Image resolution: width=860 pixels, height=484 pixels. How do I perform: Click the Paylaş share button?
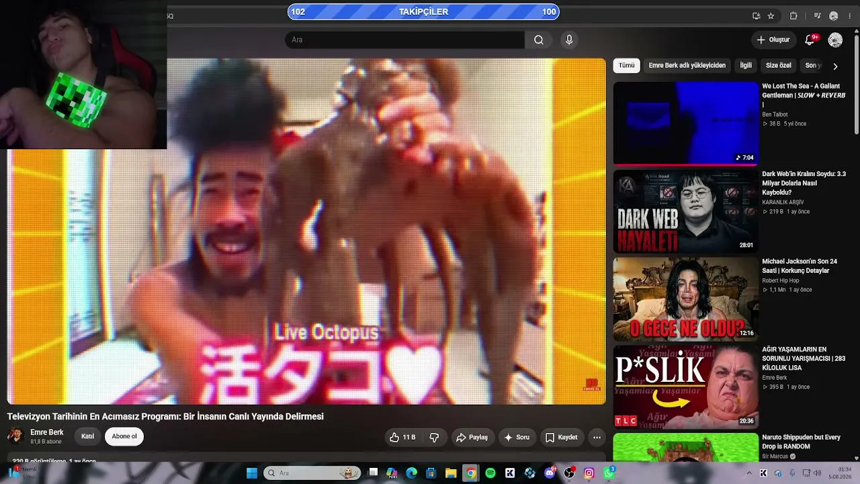point(472,437)
